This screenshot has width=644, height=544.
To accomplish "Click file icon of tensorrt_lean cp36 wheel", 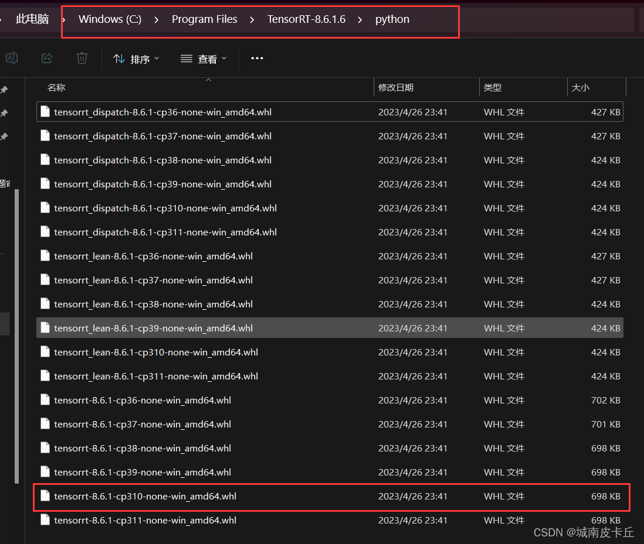I will [x=45, y=256].
